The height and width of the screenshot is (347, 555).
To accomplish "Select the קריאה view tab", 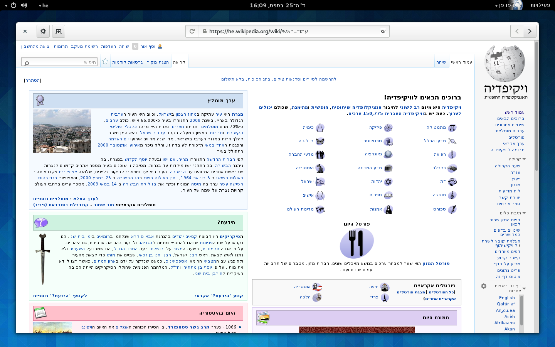I will point(179,62).
